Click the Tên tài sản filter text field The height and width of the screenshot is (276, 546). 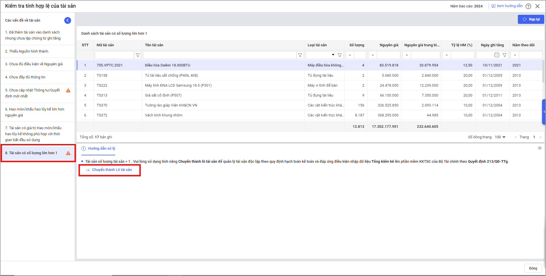click(220, 55)
